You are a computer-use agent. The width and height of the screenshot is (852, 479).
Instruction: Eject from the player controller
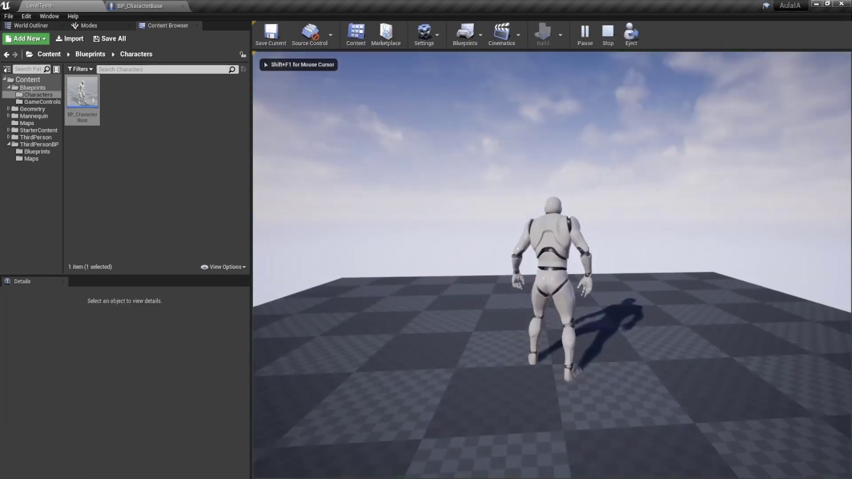pyautogui.click(x=631, y=35)
